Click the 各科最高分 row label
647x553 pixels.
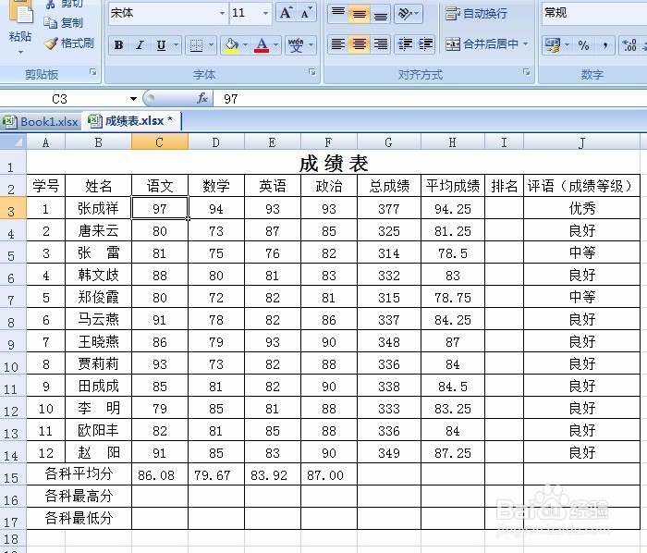pos(79,496)
